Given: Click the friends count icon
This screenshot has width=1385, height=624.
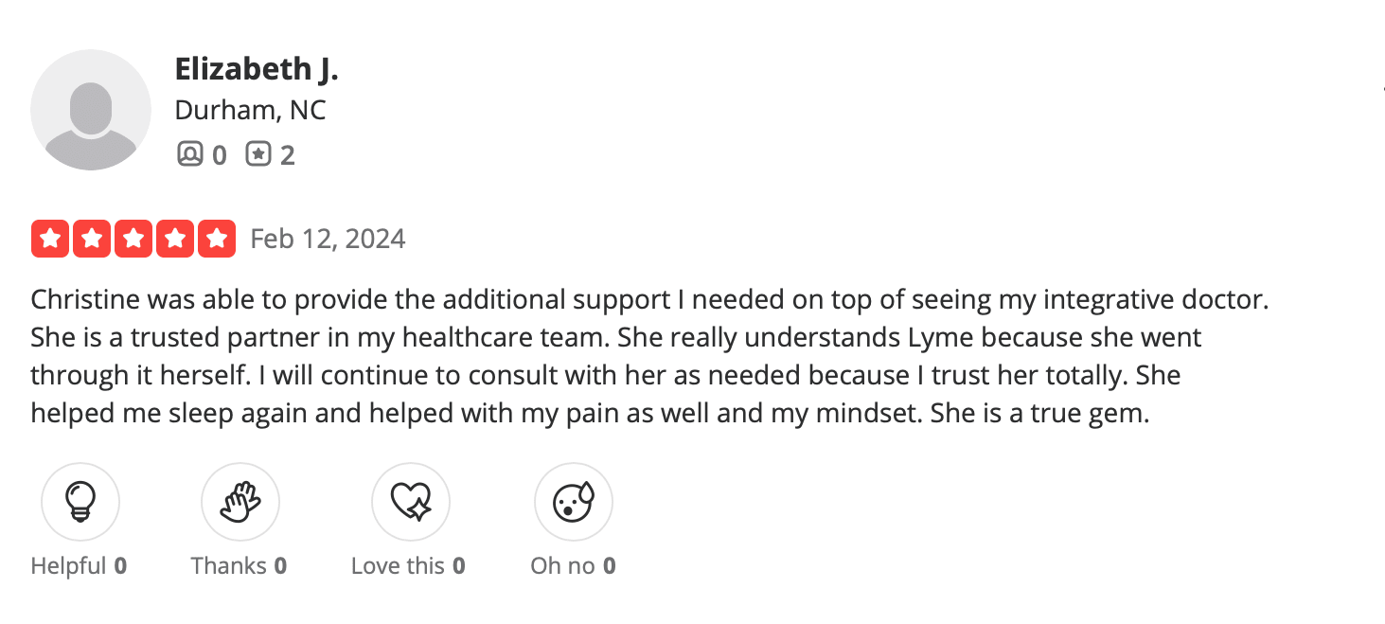Looking at the screenshot, I should [x=189, y=153].
